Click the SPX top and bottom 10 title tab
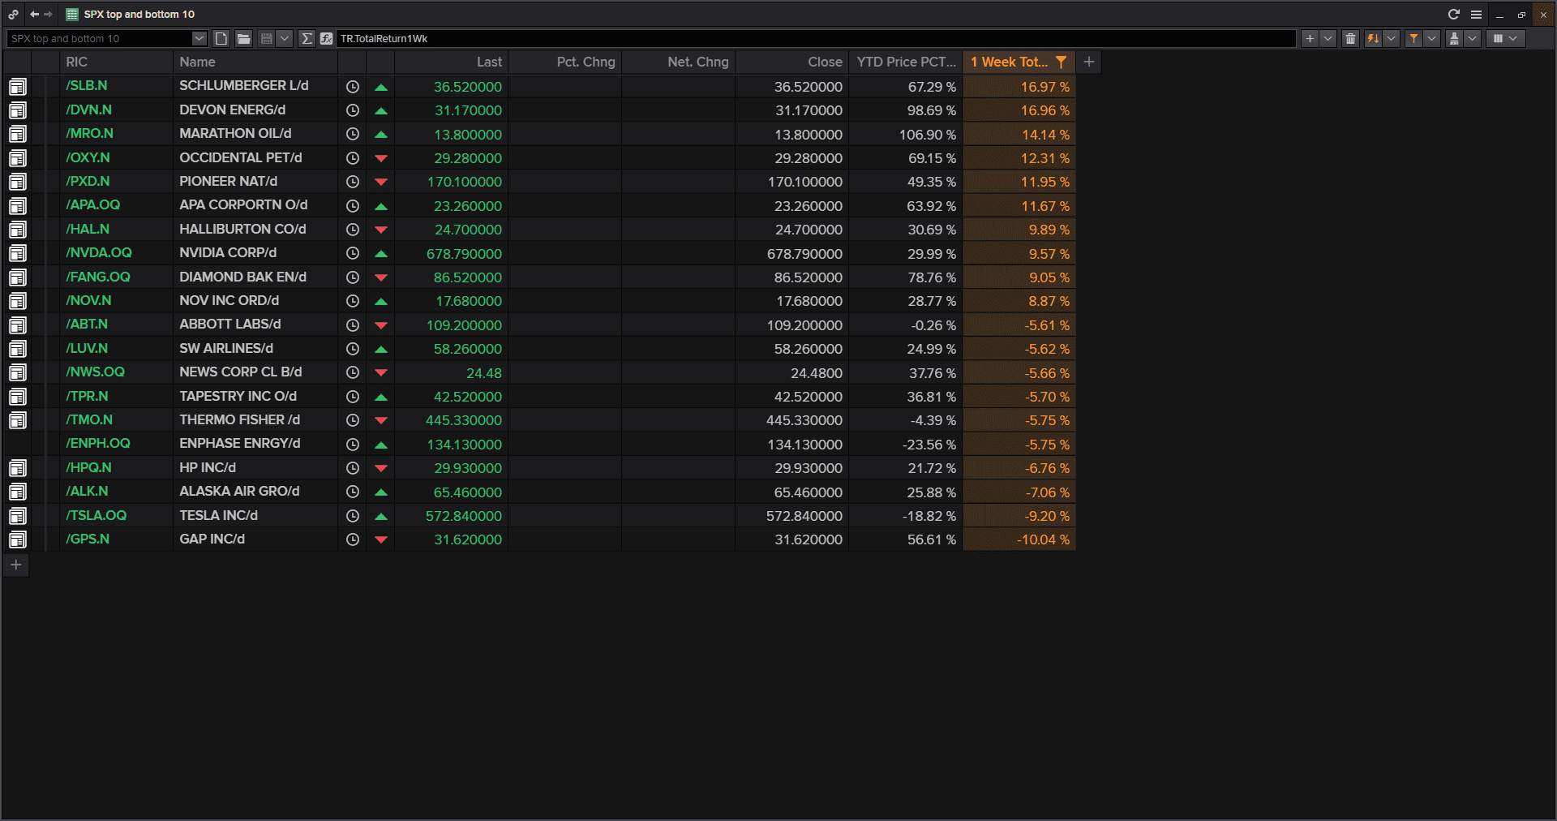This screenshot has width=1557, height=821. [139, 14]
